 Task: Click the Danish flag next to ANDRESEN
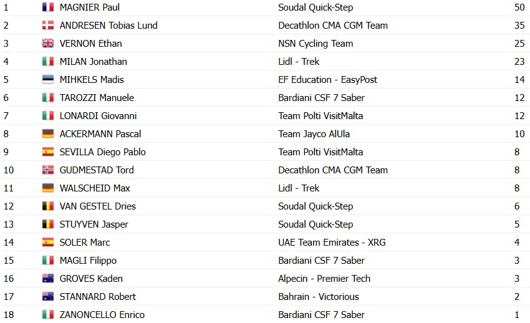(47, 26)
